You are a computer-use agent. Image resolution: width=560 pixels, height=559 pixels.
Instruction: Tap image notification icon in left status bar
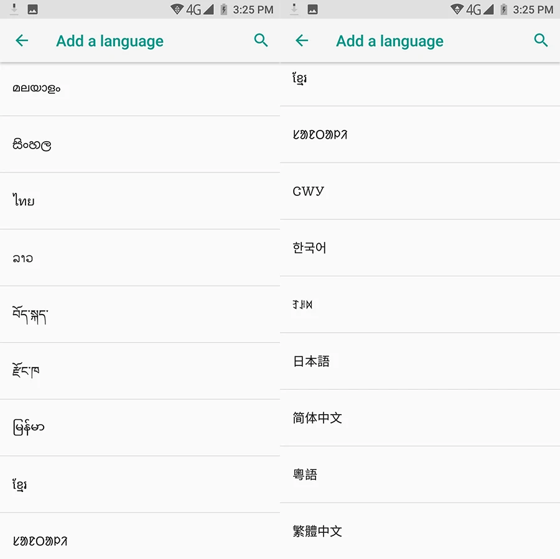click(x=32, y=9)
